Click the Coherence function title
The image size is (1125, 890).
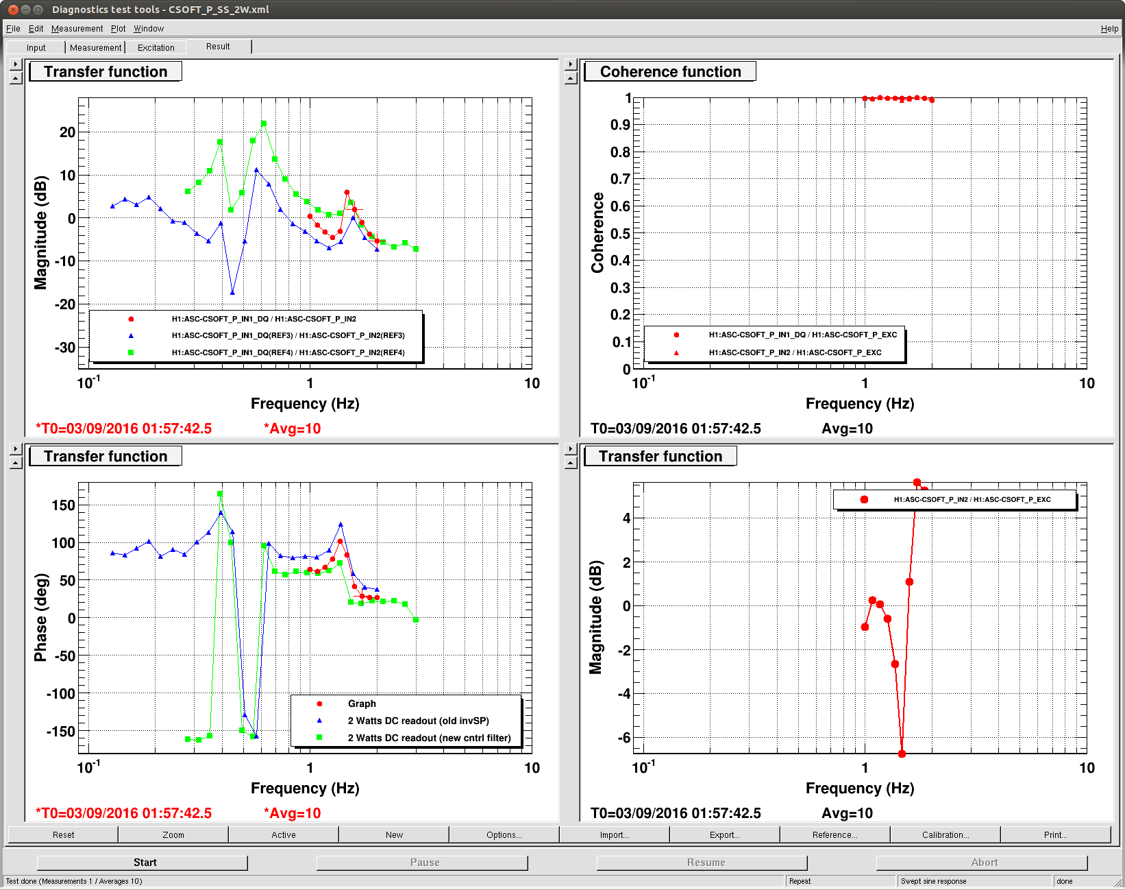(670, 71)
